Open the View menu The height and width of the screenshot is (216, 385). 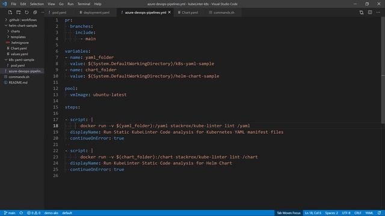point(51,4)
